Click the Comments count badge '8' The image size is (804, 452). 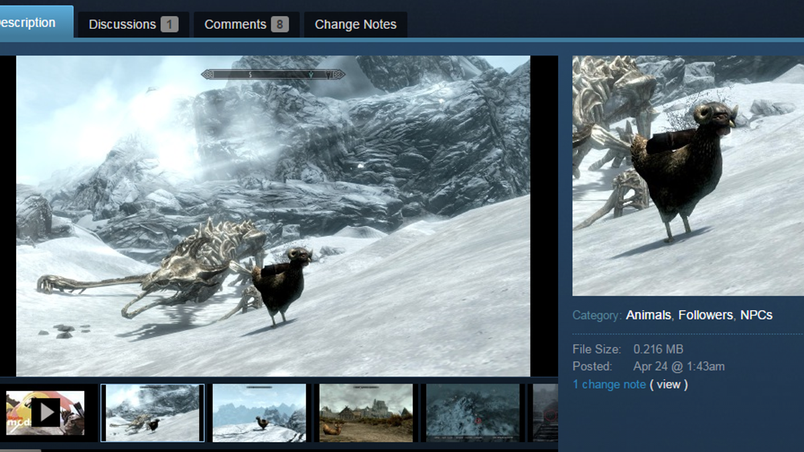pyautogui.click(x=280, y=25)
